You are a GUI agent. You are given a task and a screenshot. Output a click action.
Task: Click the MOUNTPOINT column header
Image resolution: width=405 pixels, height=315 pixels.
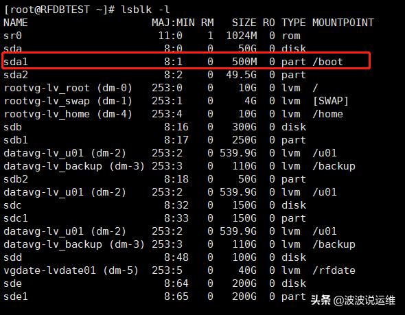(x=343, y=23)
